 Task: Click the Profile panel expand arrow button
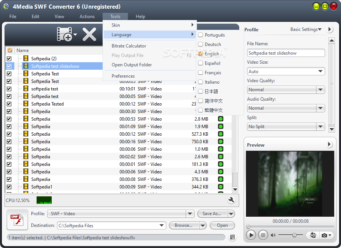click(x=330, y=29)
